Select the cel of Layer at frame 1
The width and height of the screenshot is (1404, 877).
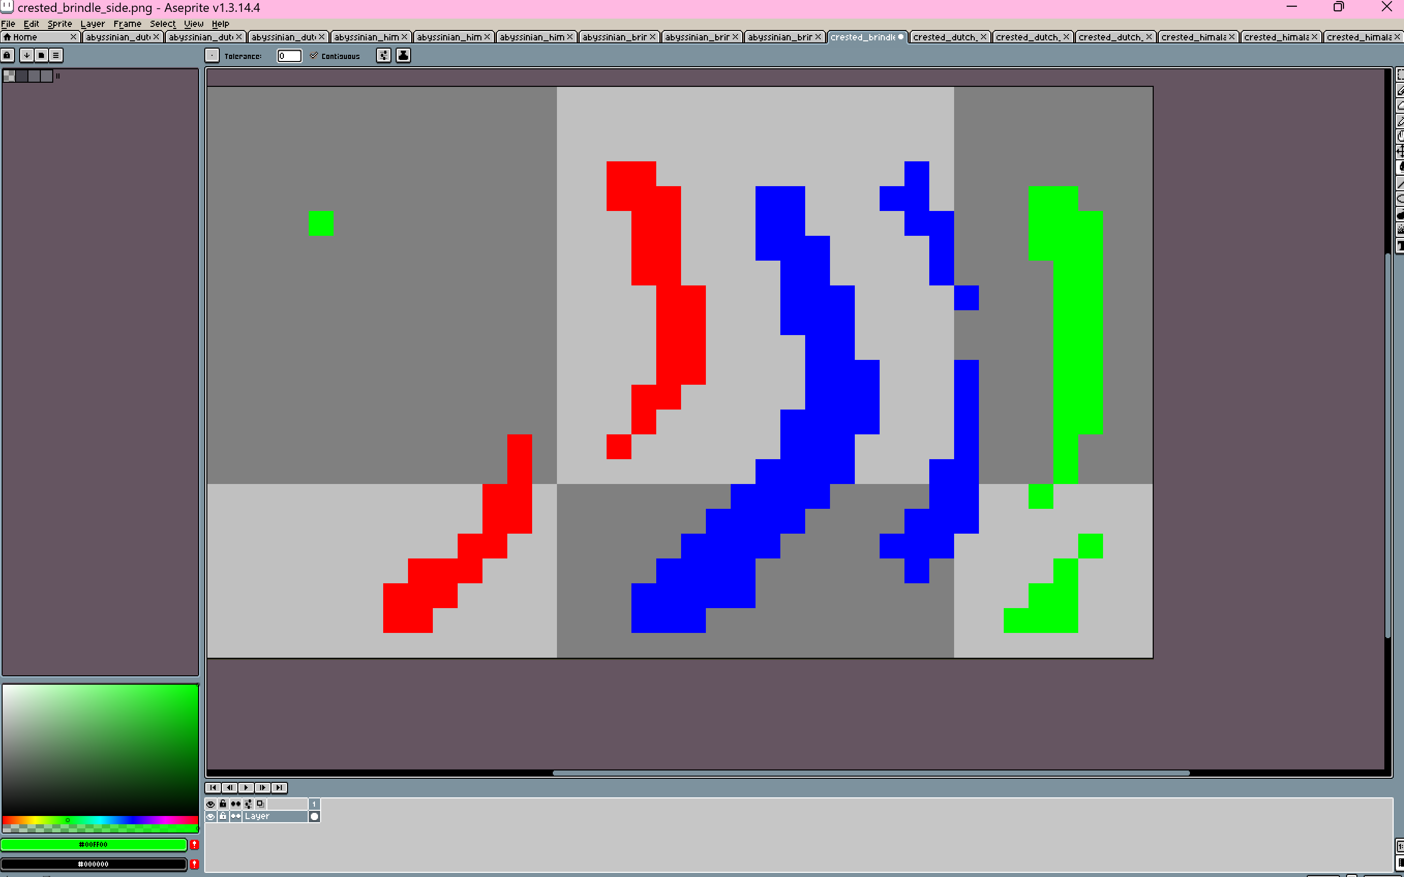[314, 816]
